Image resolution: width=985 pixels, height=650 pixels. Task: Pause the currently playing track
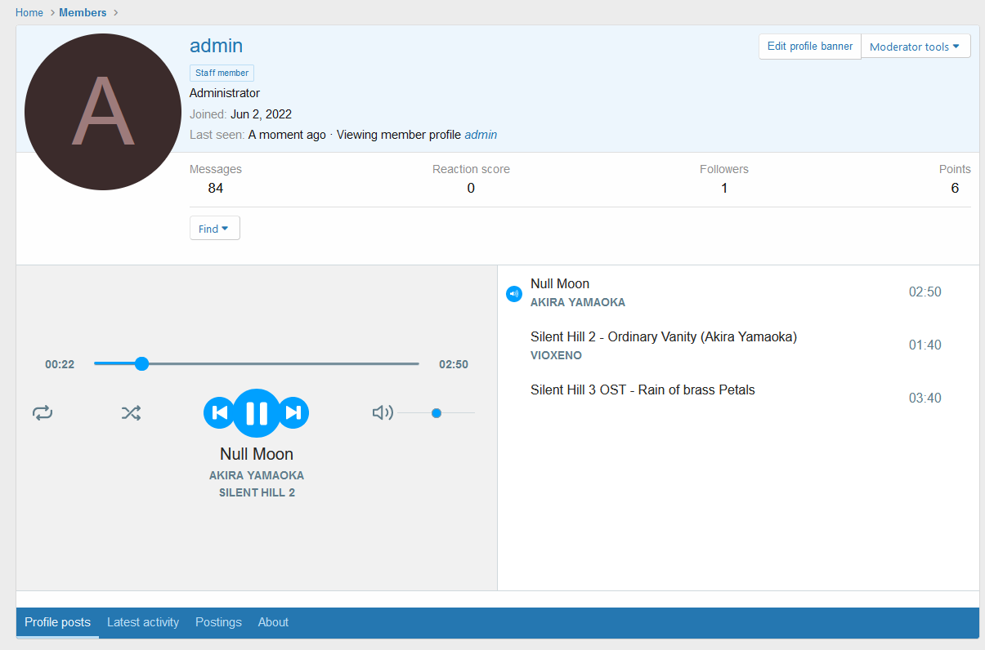[256, 413]
